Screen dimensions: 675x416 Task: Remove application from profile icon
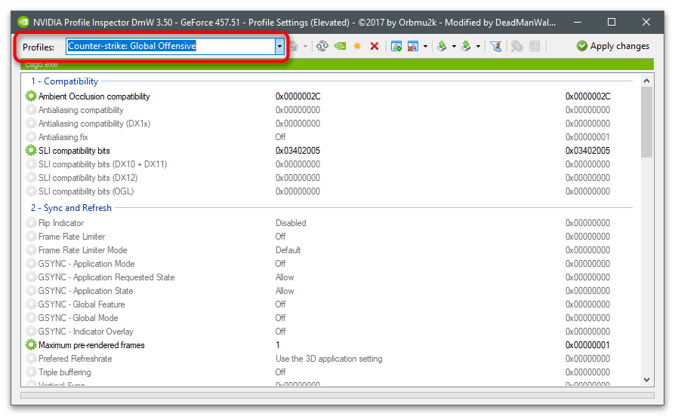[413, 46]
